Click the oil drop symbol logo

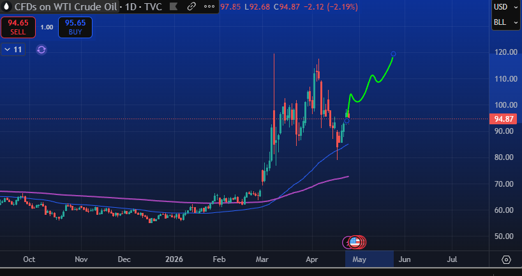click(6, 6)
